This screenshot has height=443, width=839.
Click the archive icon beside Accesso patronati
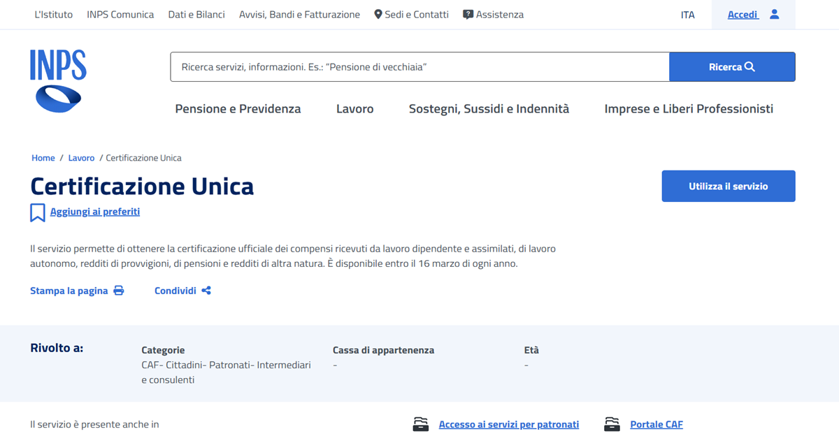click(x=420, y=424)
